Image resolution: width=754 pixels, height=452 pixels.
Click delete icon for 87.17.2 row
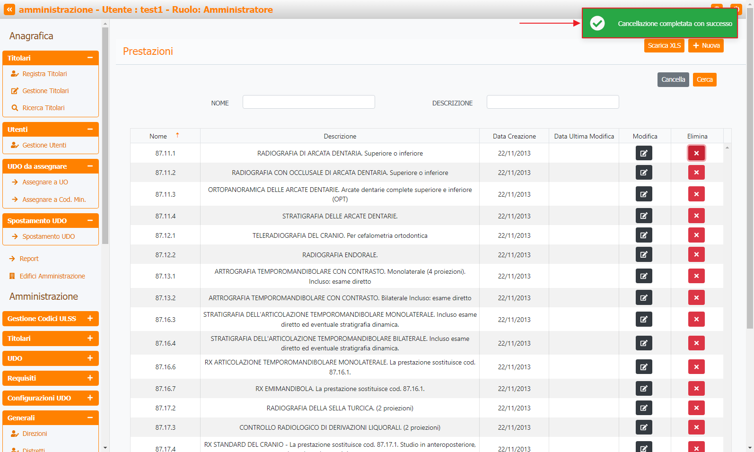[696, 408]
